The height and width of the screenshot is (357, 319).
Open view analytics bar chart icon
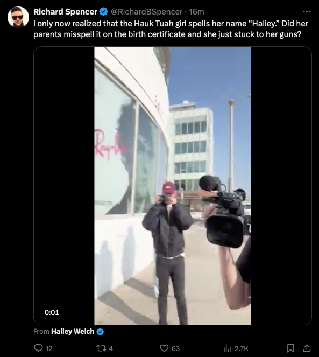227,348
